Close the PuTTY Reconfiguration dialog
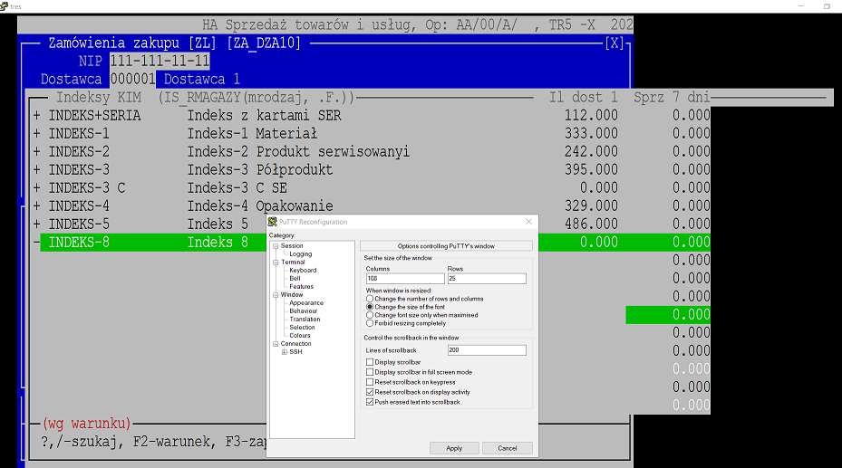This screenshot has width=842, height=468. tap(529, 222)
